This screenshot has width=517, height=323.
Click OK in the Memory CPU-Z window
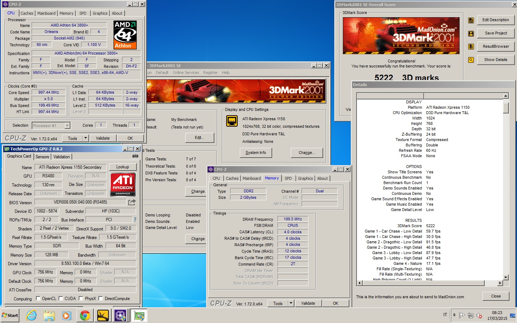point(335,303)
